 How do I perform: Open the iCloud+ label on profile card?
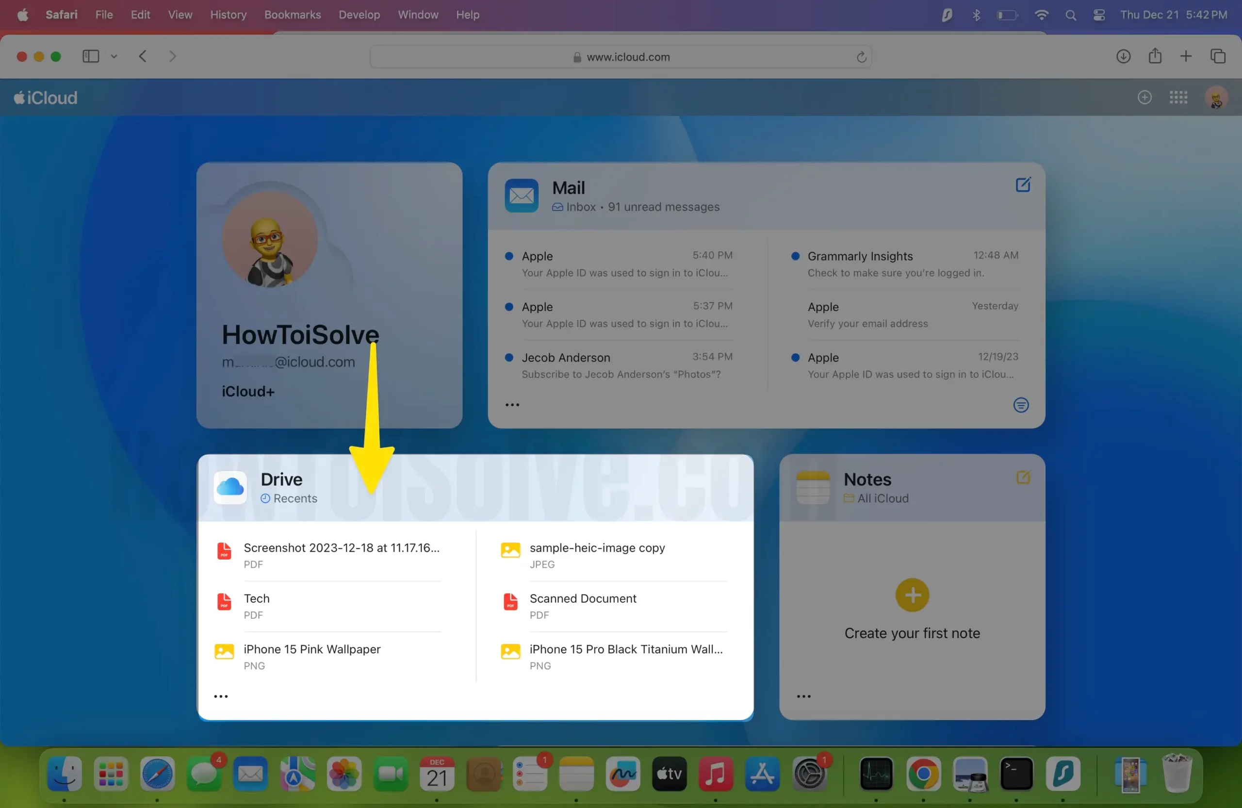click(248, 392)
